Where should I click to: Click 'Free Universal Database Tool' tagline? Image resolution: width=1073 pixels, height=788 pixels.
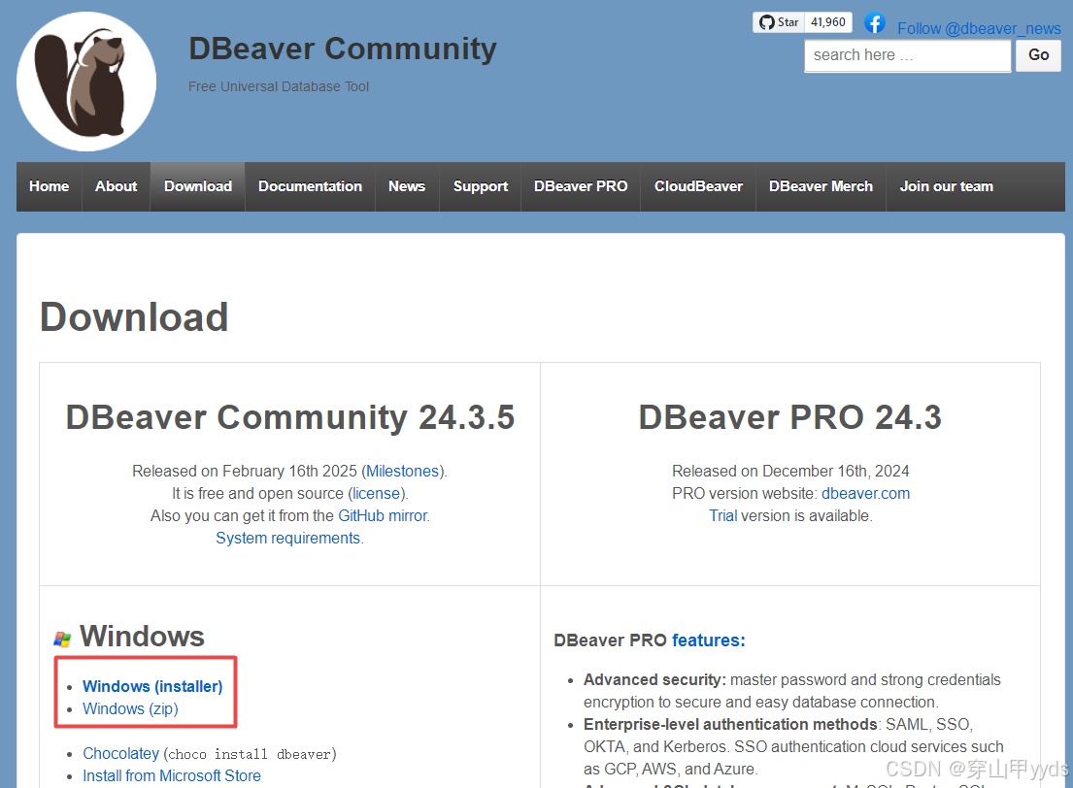point(279,87)
